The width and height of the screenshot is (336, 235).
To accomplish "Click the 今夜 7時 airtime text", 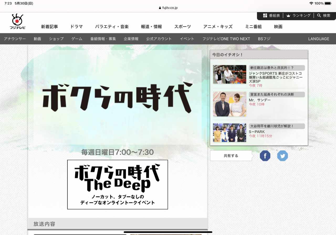I will pos(255,86).
